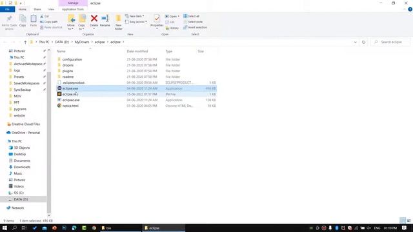413x232 pixels.
Task: Click MyDrivers in the address breadcrumb
Action: (82, 42)
